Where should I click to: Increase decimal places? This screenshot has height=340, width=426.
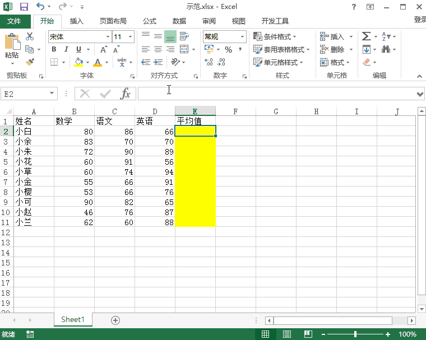(209, 62)
